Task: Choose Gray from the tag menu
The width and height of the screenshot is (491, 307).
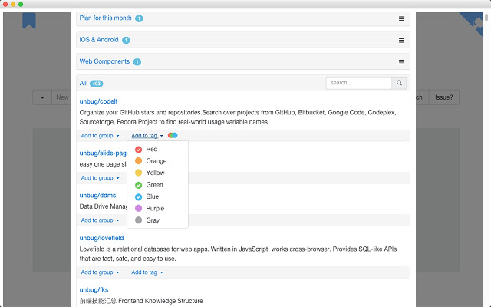Action: click(x=153, y=220)
